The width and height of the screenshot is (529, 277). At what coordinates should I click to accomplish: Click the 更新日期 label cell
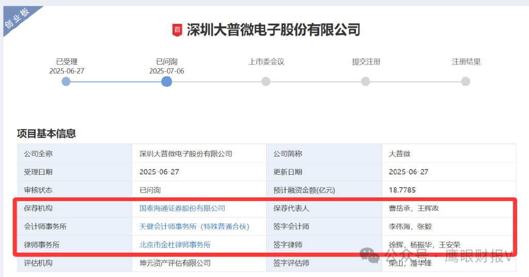pos(324,172)
